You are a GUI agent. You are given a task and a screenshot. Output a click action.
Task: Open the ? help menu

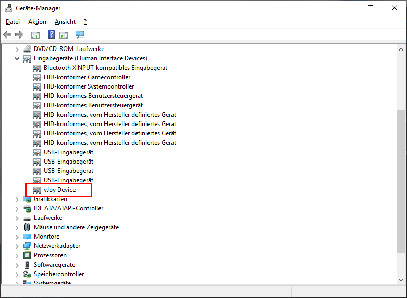pyautogui.click(x=85, y=22)
